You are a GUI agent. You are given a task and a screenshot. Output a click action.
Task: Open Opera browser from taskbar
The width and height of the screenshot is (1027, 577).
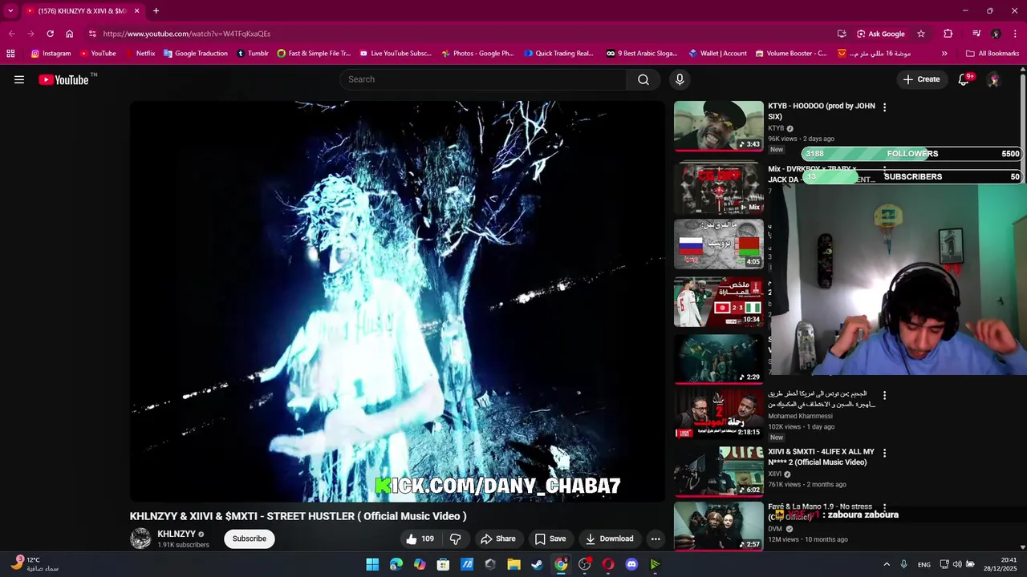tap(608, 564)
